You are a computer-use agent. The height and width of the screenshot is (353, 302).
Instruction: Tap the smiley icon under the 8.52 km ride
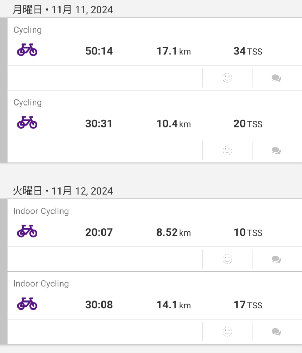[227, 259]
